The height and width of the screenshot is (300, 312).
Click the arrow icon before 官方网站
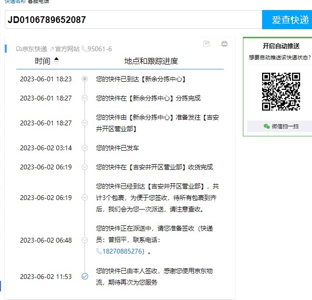[52, 49]
